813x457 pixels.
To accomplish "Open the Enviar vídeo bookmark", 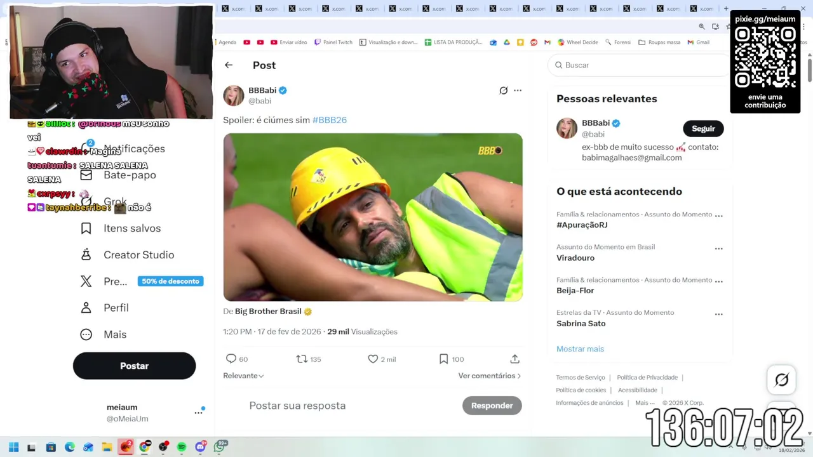I will [289, 42].
